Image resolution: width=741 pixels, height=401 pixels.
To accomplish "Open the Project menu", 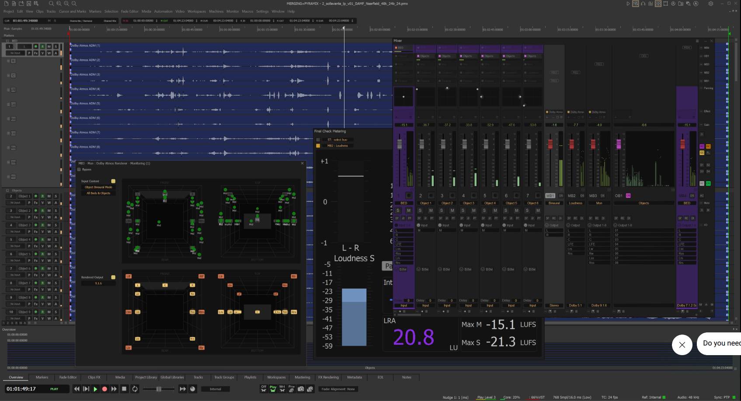I will pos(9,11).
